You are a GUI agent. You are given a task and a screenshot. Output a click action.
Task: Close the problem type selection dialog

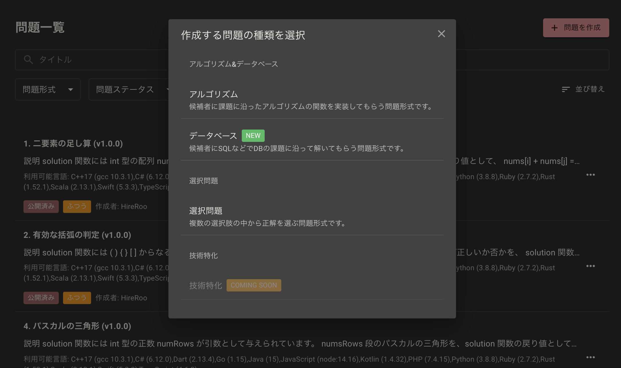tap(441, 34)
